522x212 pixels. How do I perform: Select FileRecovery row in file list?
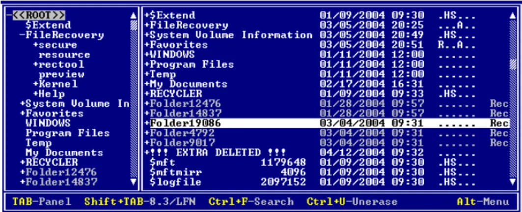pyautogui.click(x=326, y=25)
